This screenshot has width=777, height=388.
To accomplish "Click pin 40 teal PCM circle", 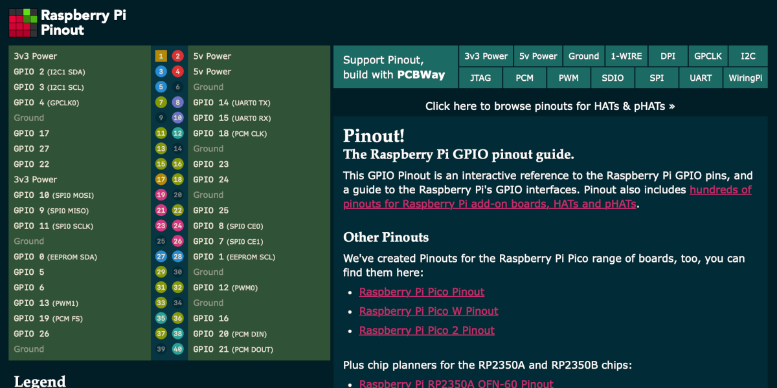I will (177, 349).
